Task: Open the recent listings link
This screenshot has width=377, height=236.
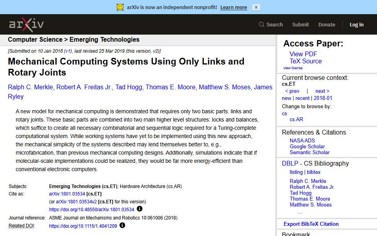Action: coord(302,98)
